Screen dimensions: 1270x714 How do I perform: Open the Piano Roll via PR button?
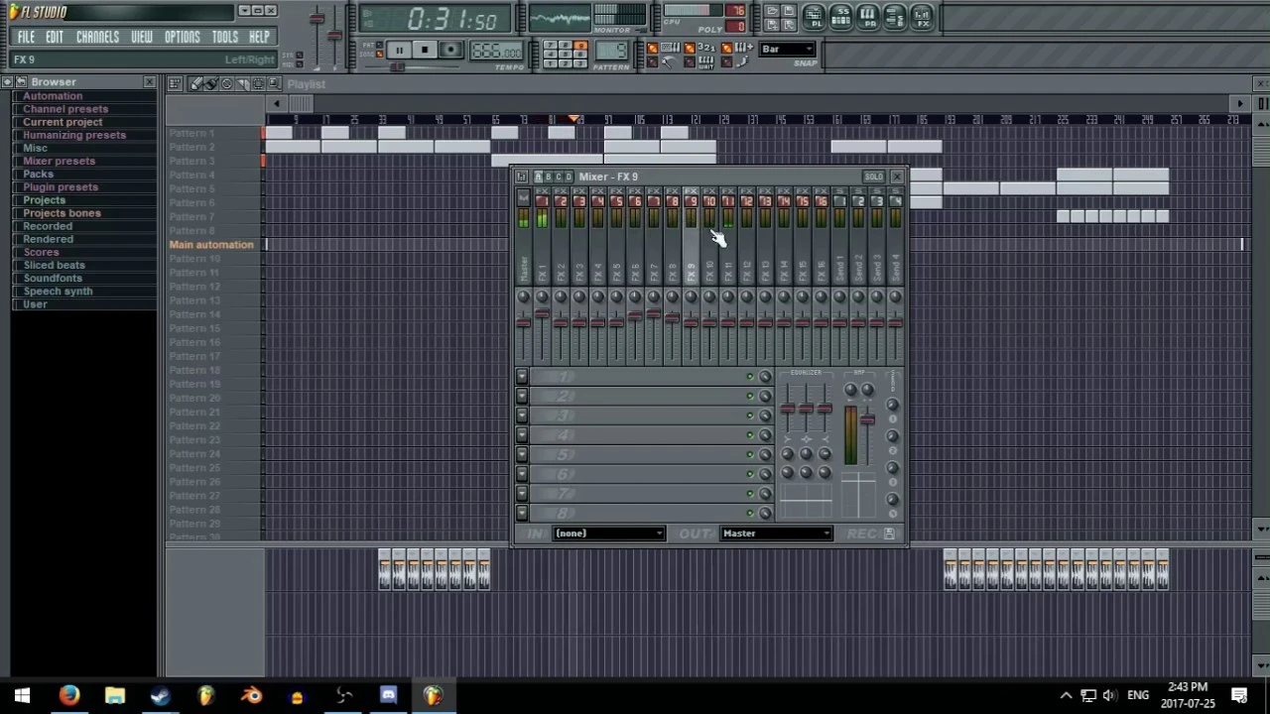tap(870, 17)
